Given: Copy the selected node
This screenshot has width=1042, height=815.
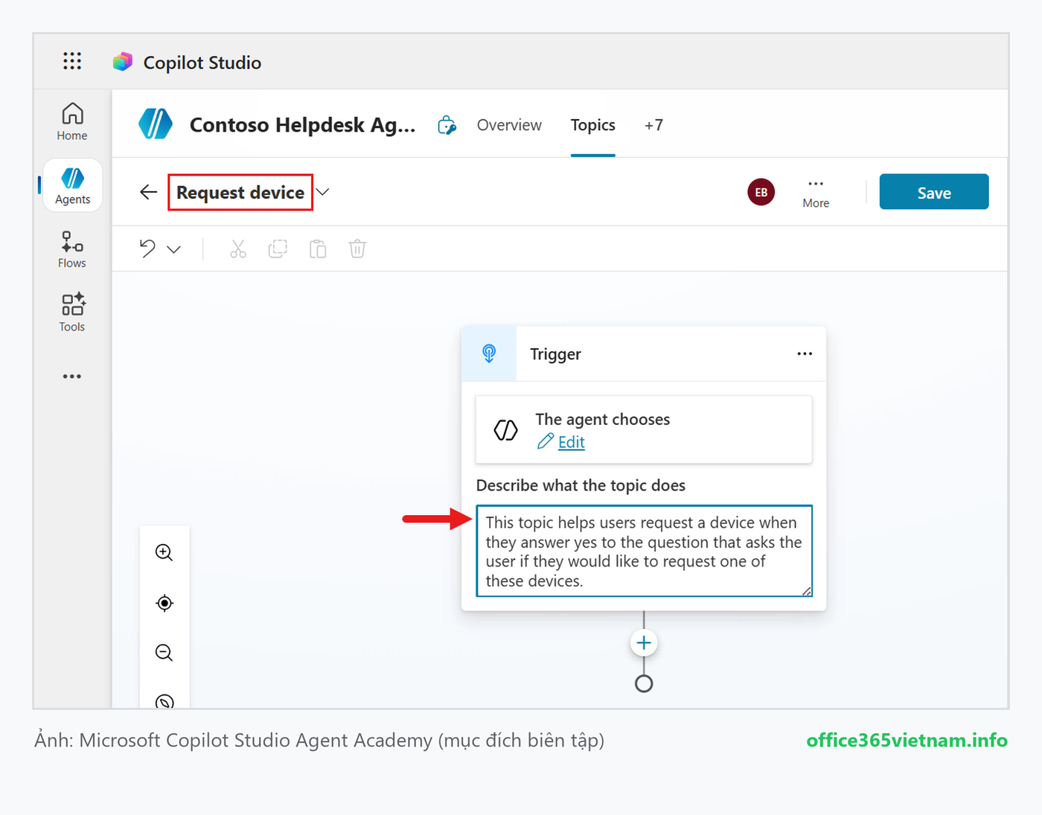Looking at the screenshot, I should tap(278, 249).
